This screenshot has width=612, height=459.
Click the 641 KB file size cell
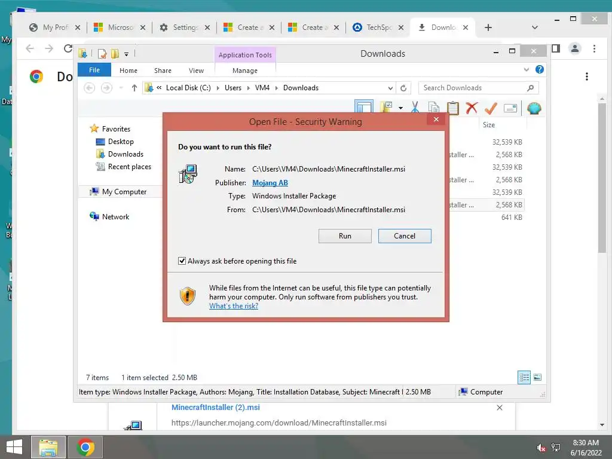point(512,218)
